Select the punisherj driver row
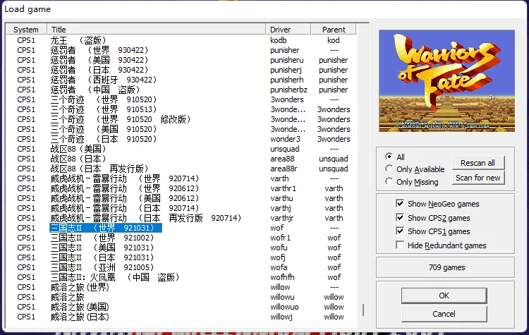This screenshot has width=529, height=335. point(181,70)
